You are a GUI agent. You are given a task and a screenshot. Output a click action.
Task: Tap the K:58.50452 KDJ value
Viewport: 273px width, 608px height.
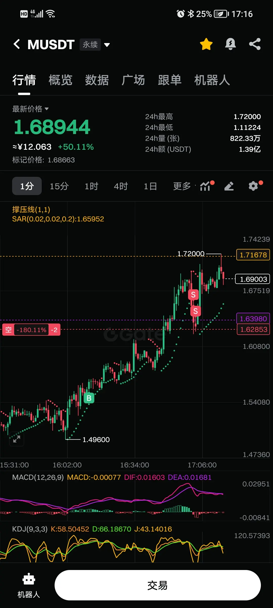pyautogui.click(x=70, y=529)
